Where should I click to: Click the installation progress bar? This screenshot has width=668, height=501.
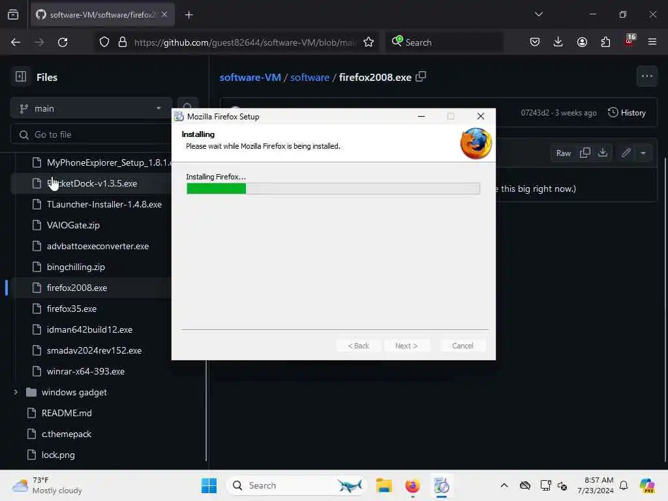pyautogui.click(x=333, y=189)
